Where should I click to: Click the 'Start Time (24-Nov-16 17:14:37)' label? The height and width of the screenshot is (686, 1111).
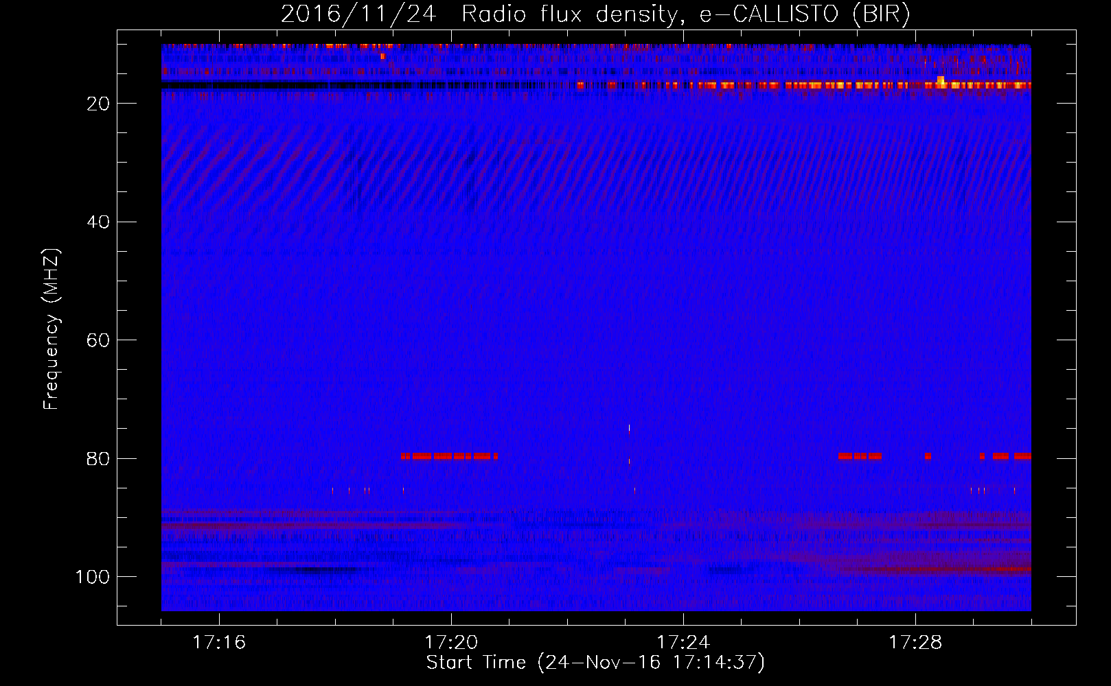pyautogui.click(x=595, y=663)
